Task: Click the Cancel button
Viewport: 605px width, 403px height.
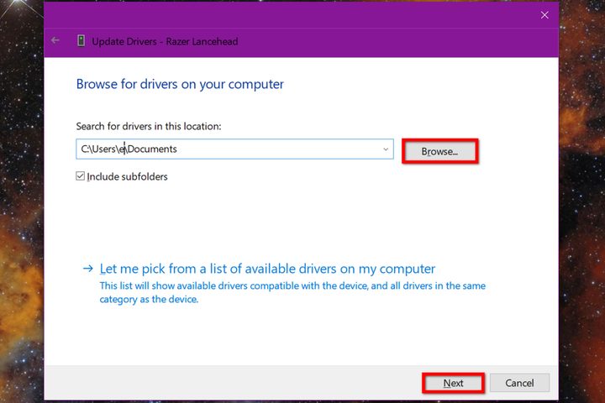Action: click(519, 383)
